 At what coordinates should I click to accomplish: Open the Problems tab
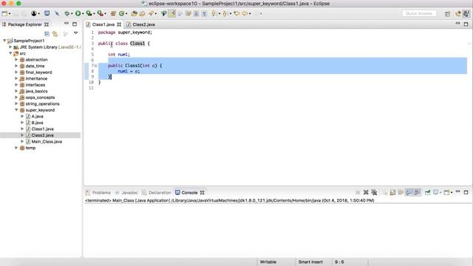coord(98,192)
